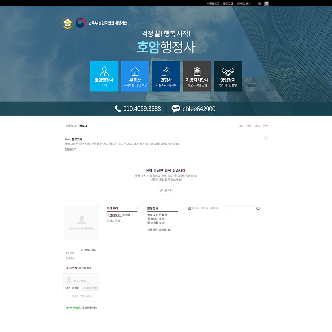Collapse the 카테고리 section caret

(x=137, y=209)
